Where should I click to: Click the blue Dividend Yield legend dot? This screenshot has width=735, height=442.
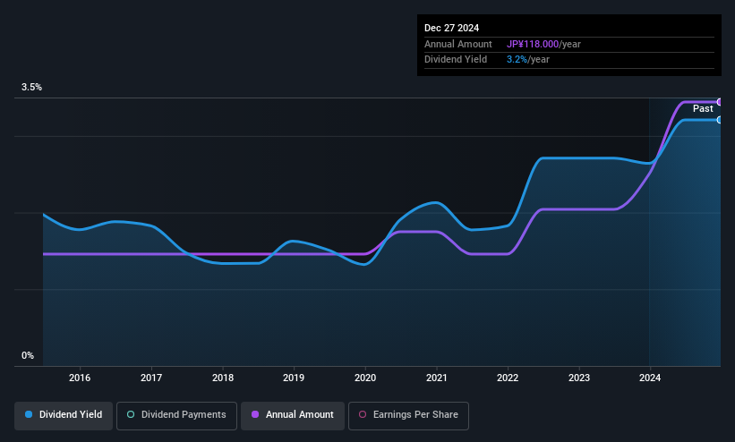point(29,414)
